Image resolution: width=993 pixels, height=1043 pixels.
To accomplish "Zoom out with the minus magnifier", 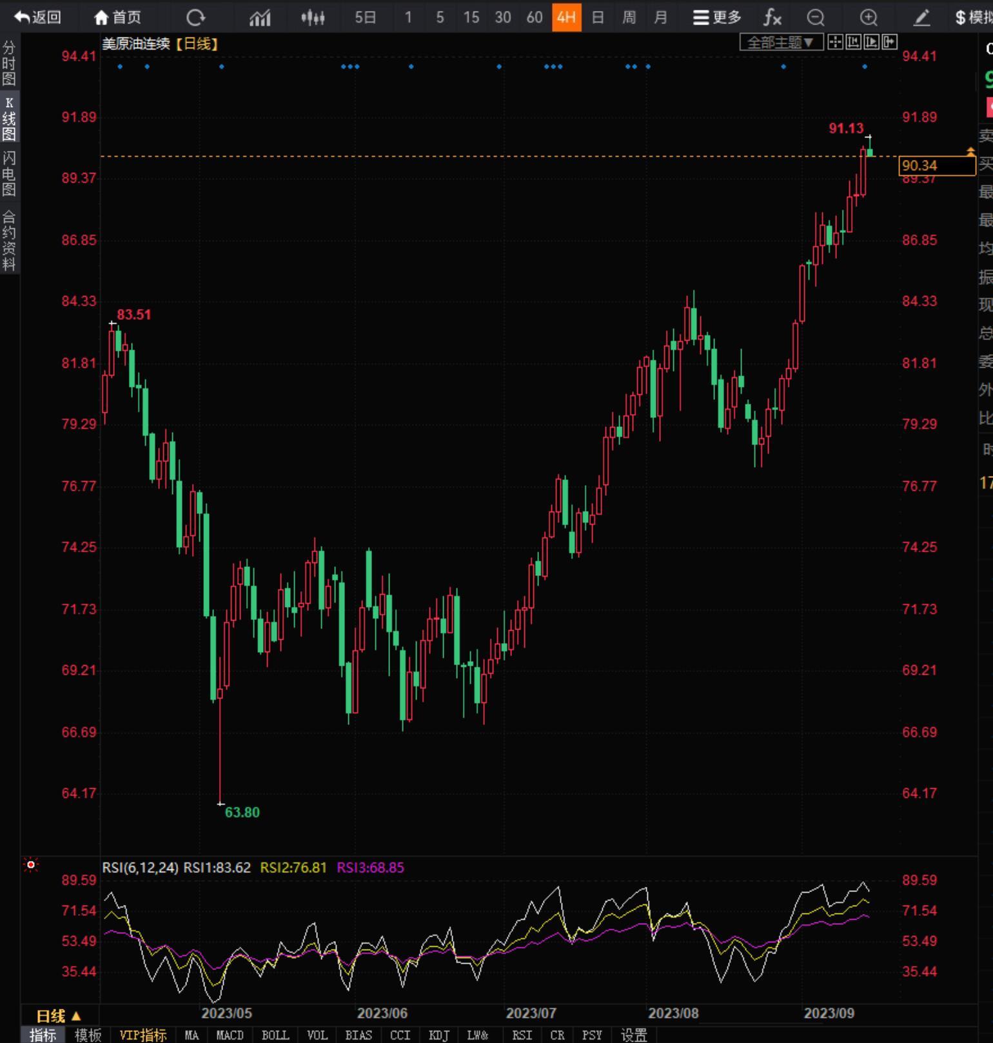I will [816, 17].
